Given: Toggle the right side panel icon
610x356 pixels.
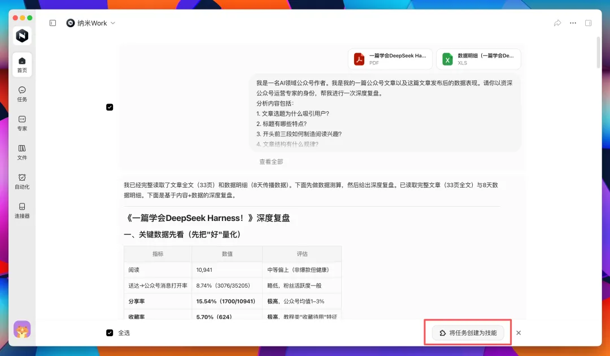Looking at the screenshot, I should [x=588, y=23].
